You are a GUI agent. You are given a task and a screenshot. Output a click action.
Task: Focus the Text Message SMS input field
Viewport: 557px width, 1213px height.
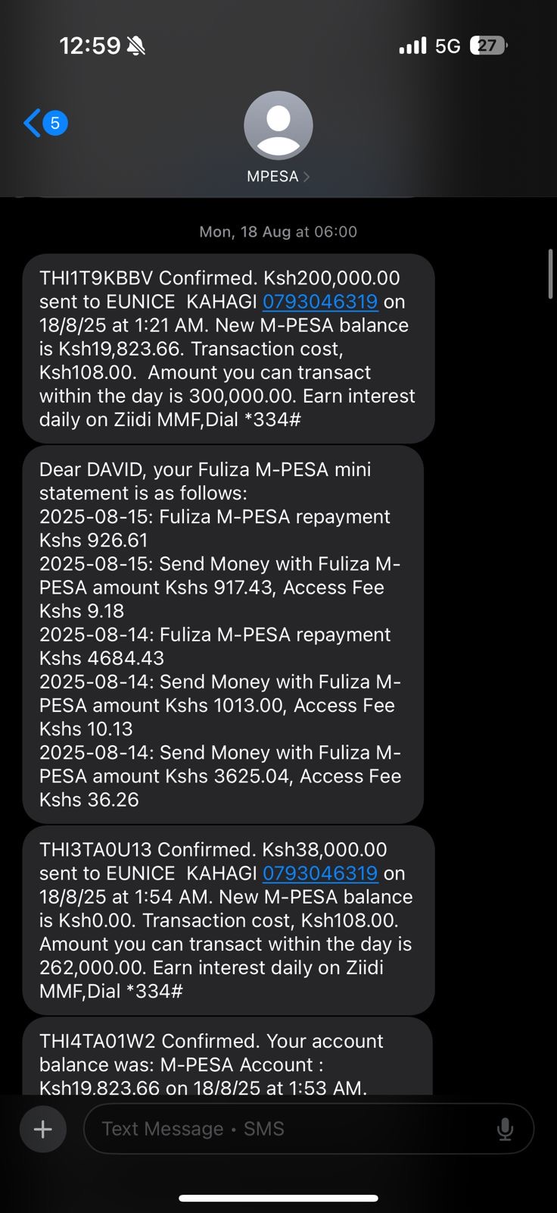(x=288, y=1130)
